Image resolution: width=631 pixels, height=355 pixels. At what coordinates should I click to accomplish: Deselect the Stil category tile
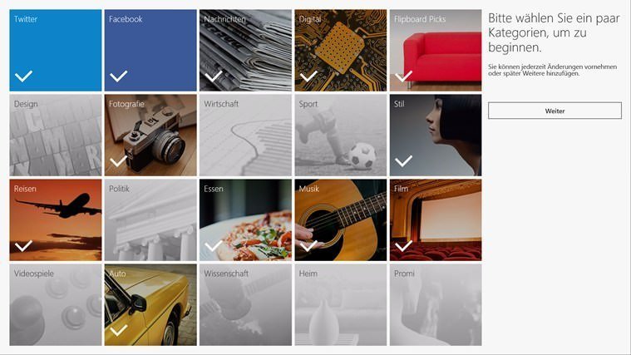click(x=436, y=136)
